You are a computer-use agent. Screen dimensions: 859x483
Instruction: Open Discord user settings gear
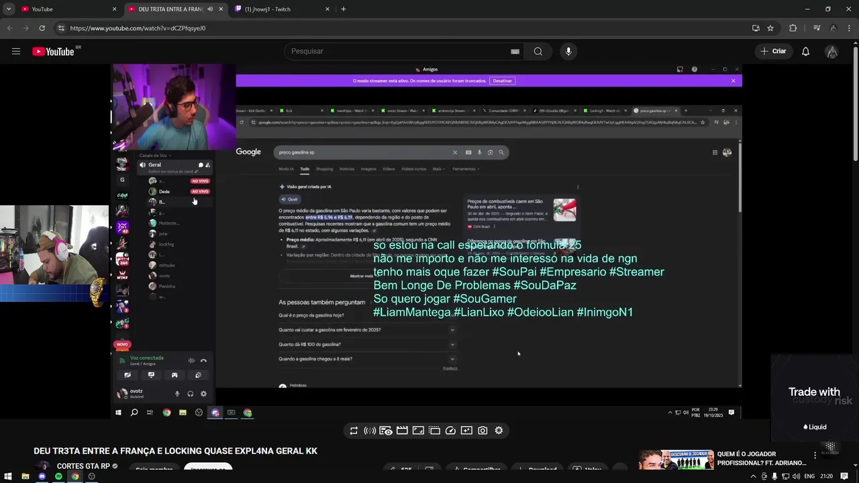[x=203, y=394]
